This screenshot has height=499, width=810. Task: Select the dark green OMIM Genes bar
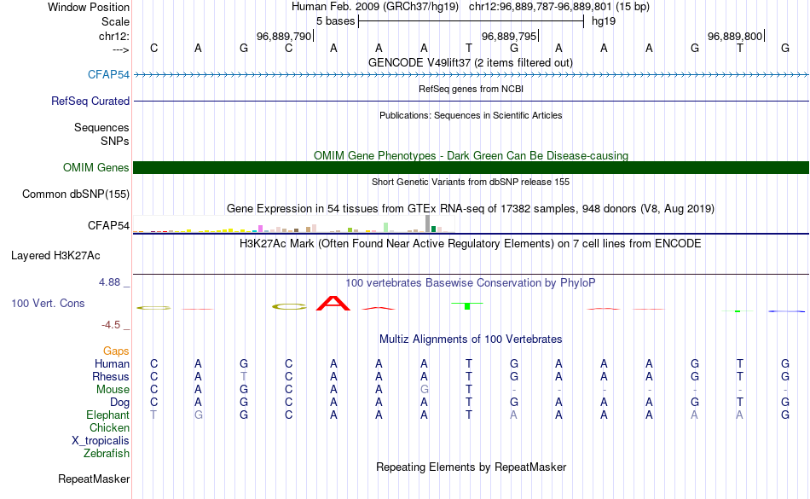coord(471,167)
